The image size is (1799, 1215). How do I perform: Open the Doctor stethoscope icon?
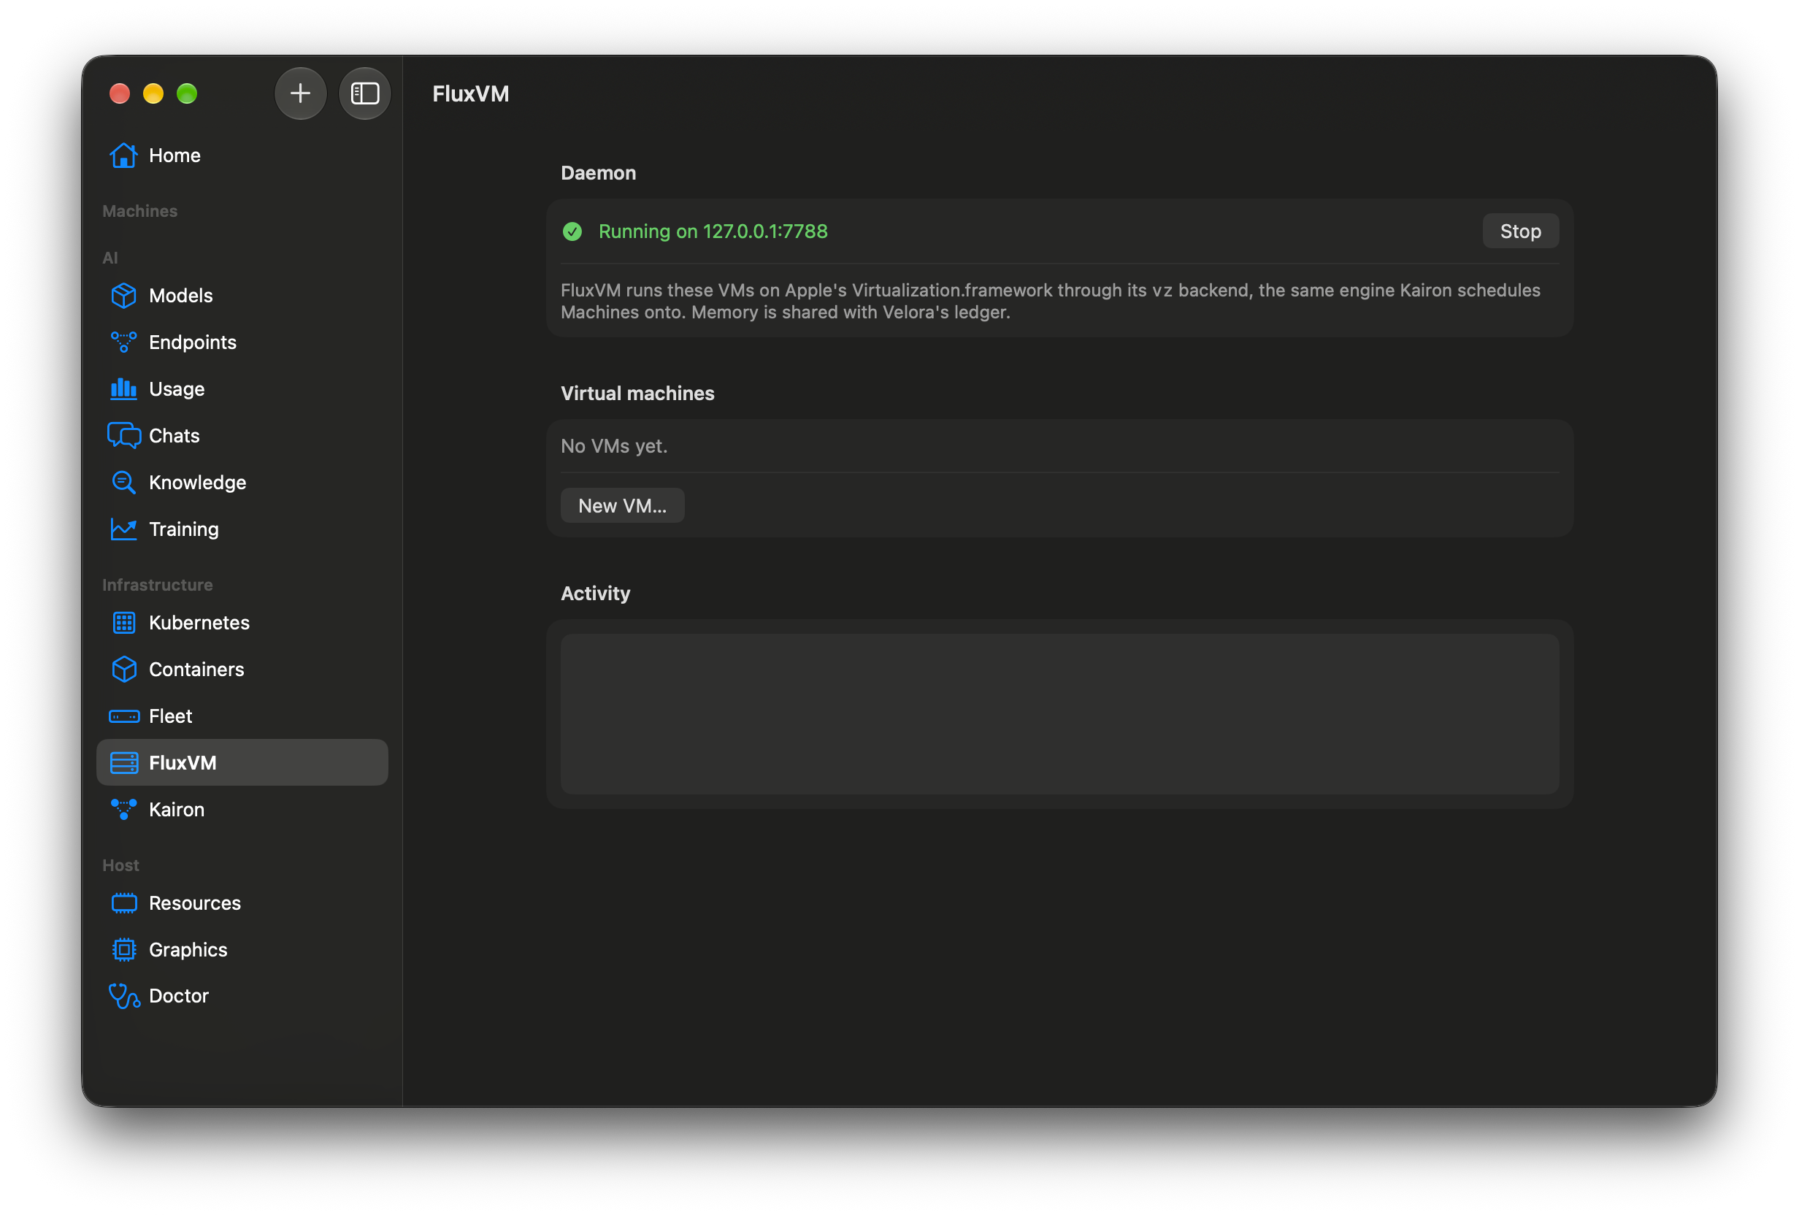(124, 996)
